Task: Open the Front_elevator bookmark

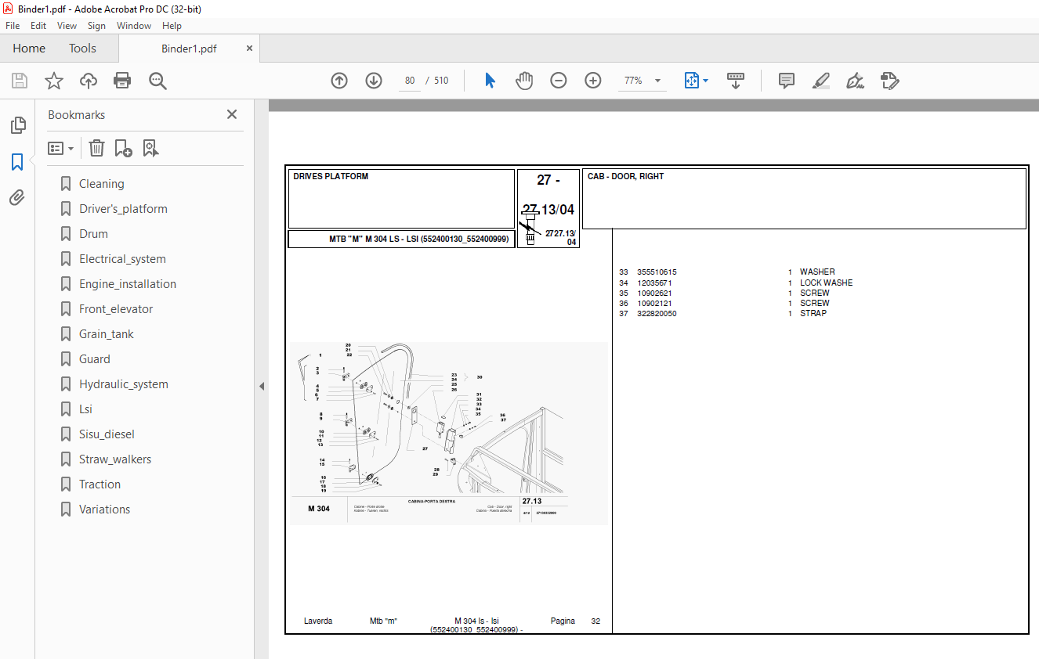Action: point(116,309)
